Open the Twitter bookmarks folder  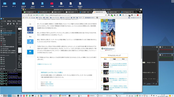[x=39, y=18]
